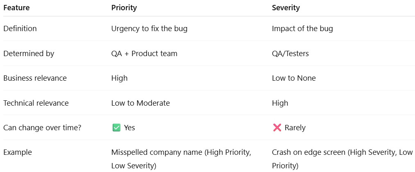Click 'Can change over time?' row label
Image resolution: width=415 pixels, height=172 pixels.
click(x=42, y=128)
